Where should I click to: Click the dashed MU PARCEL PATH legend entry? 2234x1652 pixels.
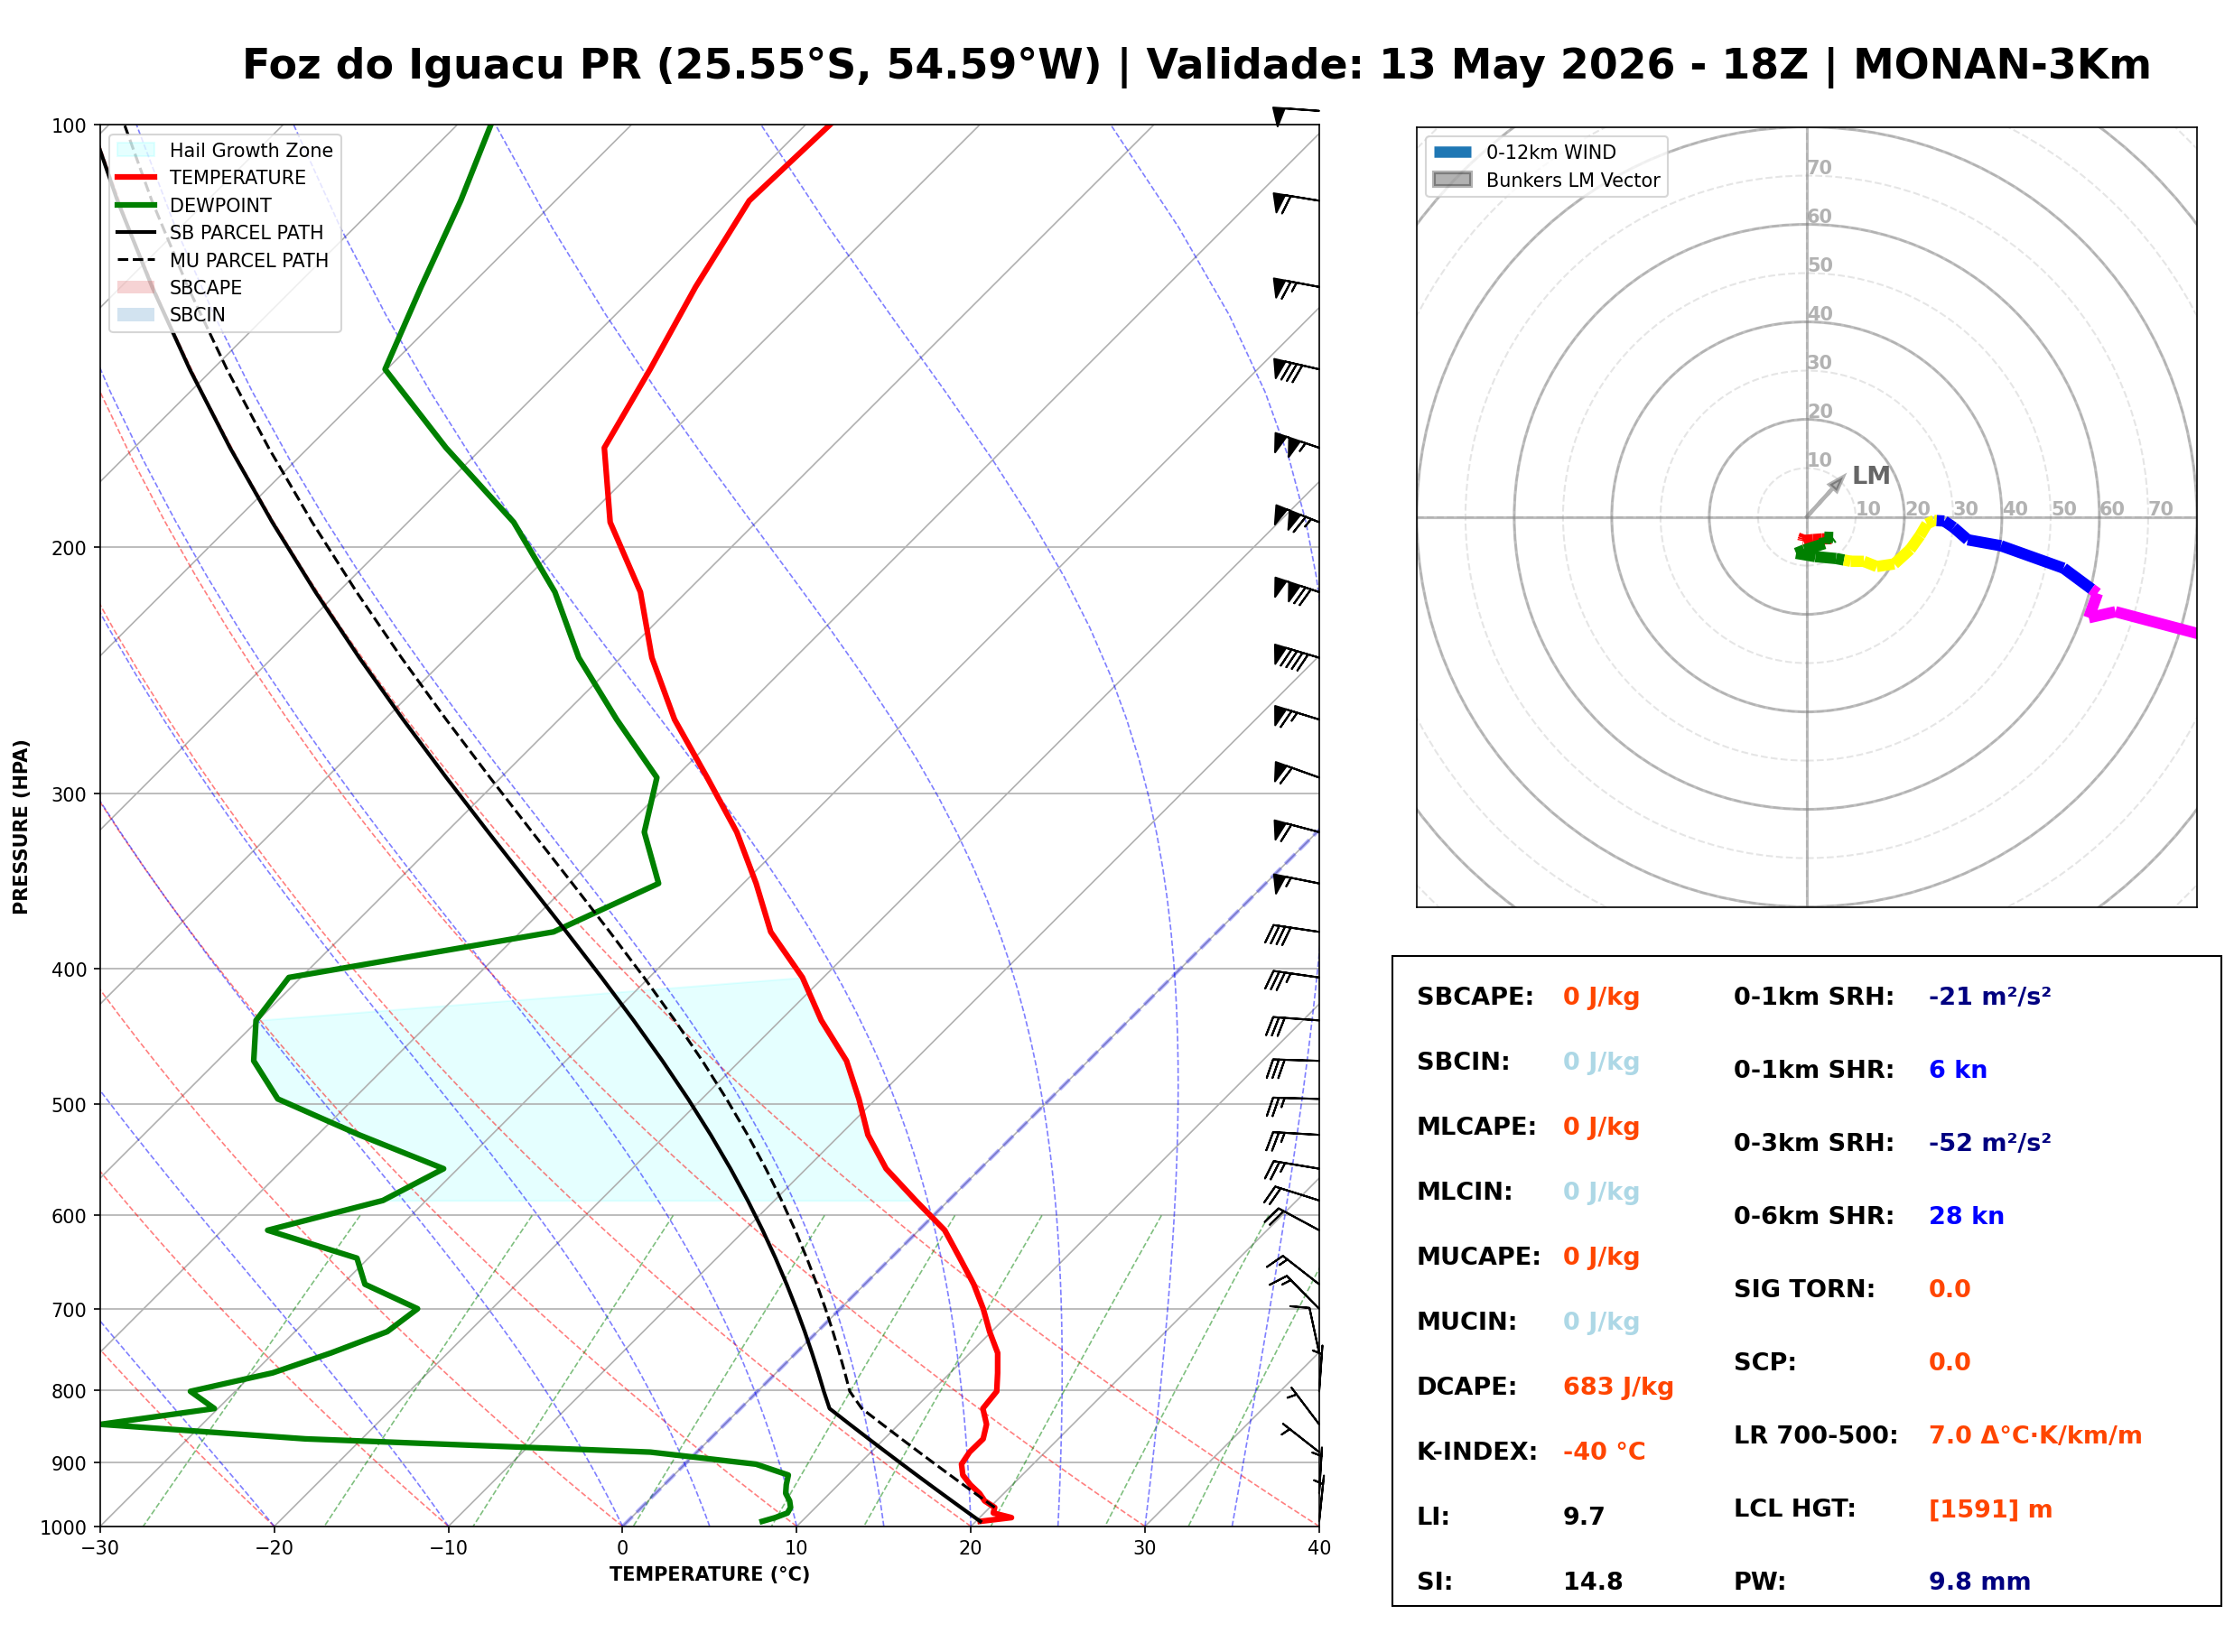click(222, 260)
